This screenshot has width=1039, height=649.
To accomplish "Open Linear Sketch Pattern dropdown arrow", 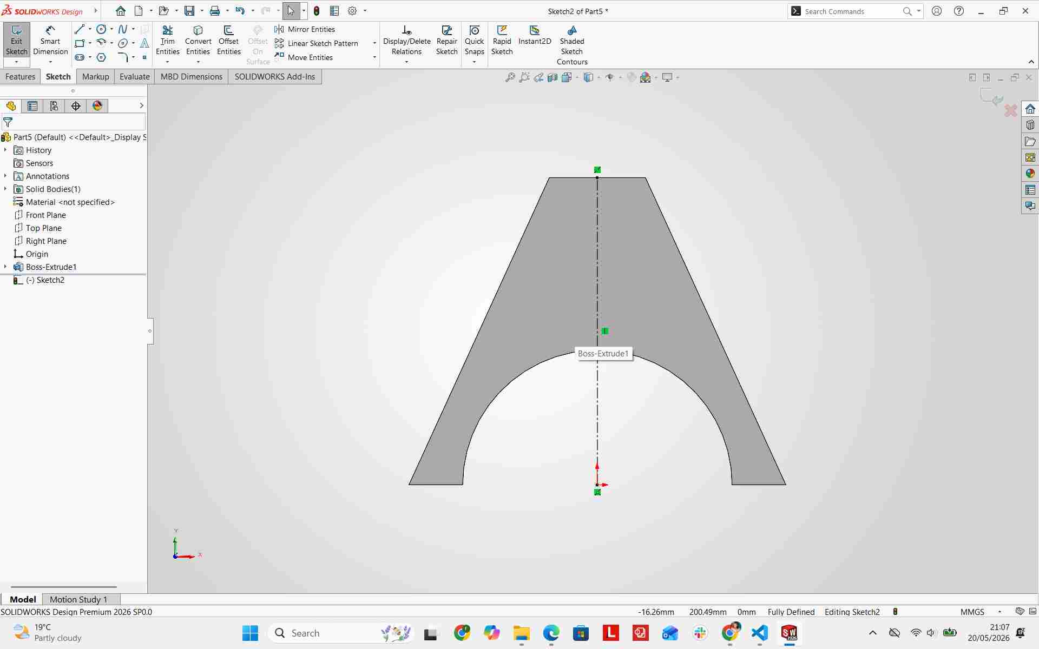I will [374, 43].
